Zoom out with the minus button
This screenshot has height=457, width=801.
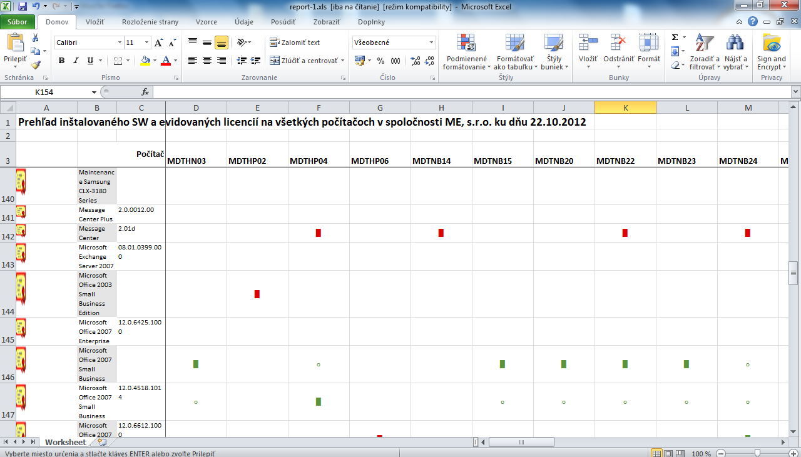pyautogui.click(x=721, y=453)
